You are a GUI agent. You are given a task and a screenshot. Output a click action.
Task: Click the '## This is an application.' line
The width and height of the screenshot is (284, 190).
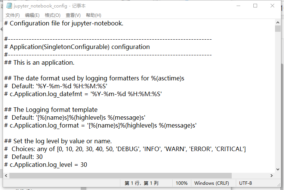[x=39, y=62]
